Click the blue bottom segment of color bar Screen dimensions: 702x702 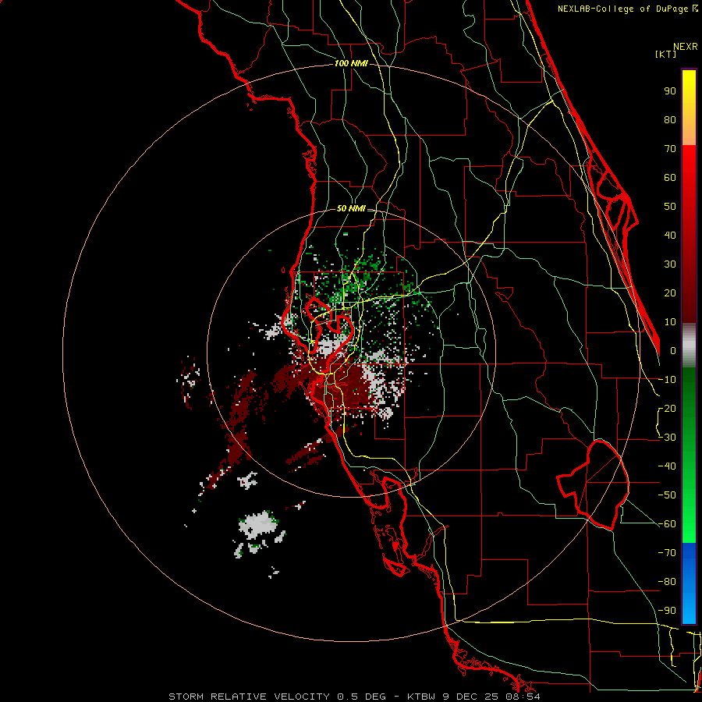point(689,583)
